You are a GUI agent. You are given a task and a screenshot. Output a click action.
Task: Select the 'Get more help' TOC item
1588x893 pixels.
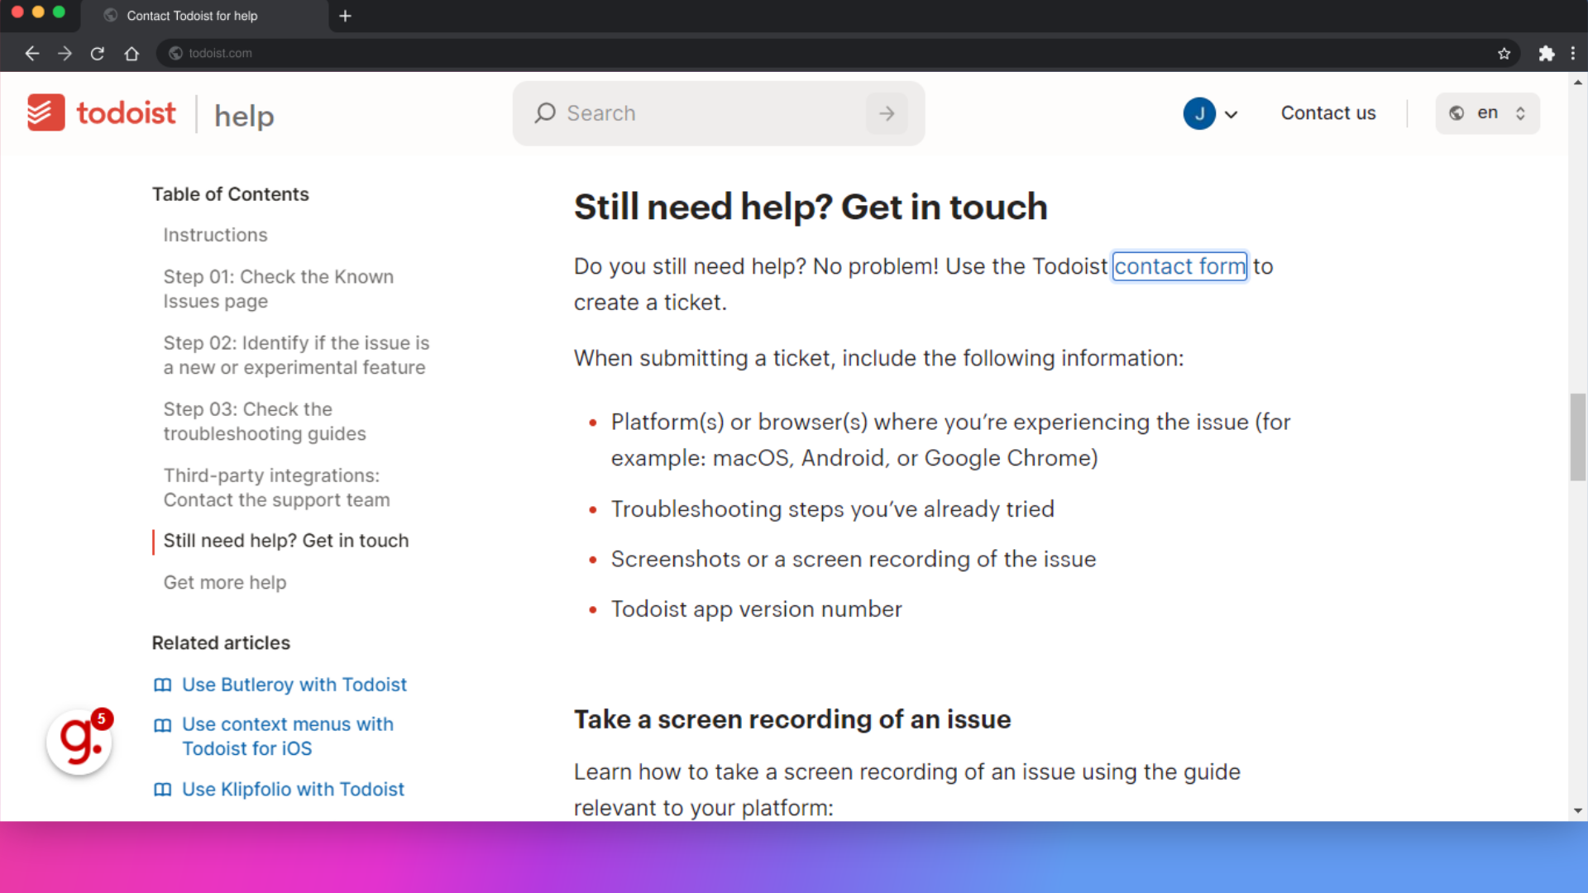click(x=223, y=582)
